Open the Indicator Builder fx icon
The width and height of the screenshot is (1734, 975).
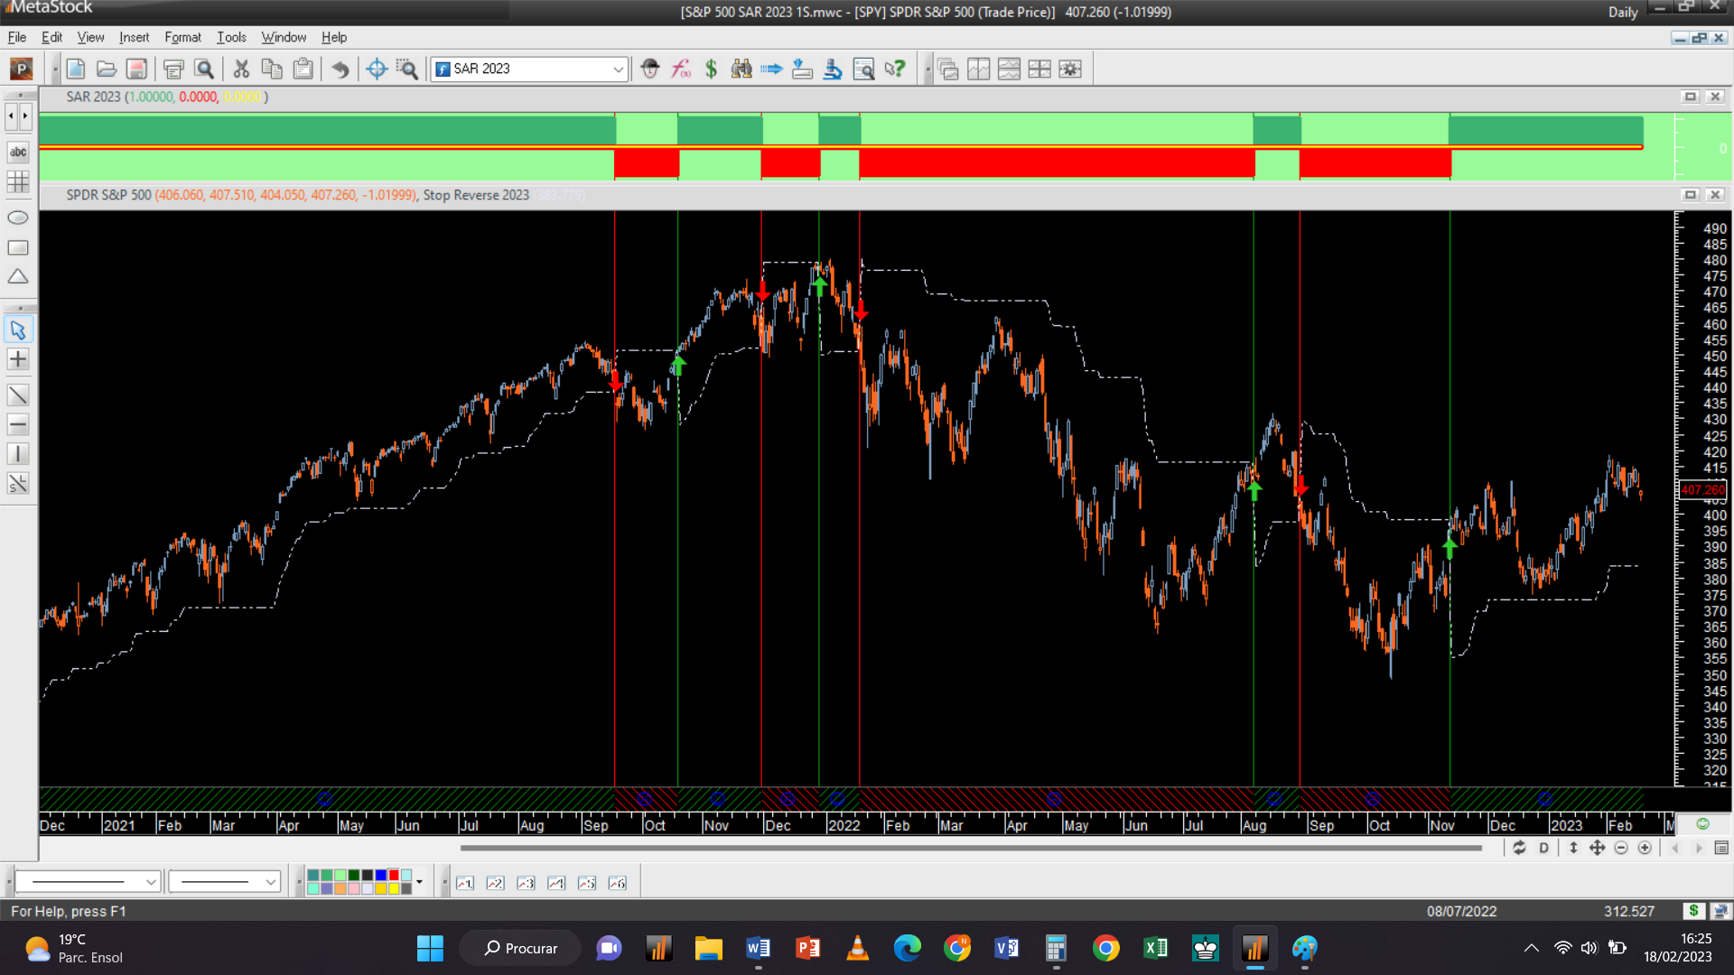point(681,69)
